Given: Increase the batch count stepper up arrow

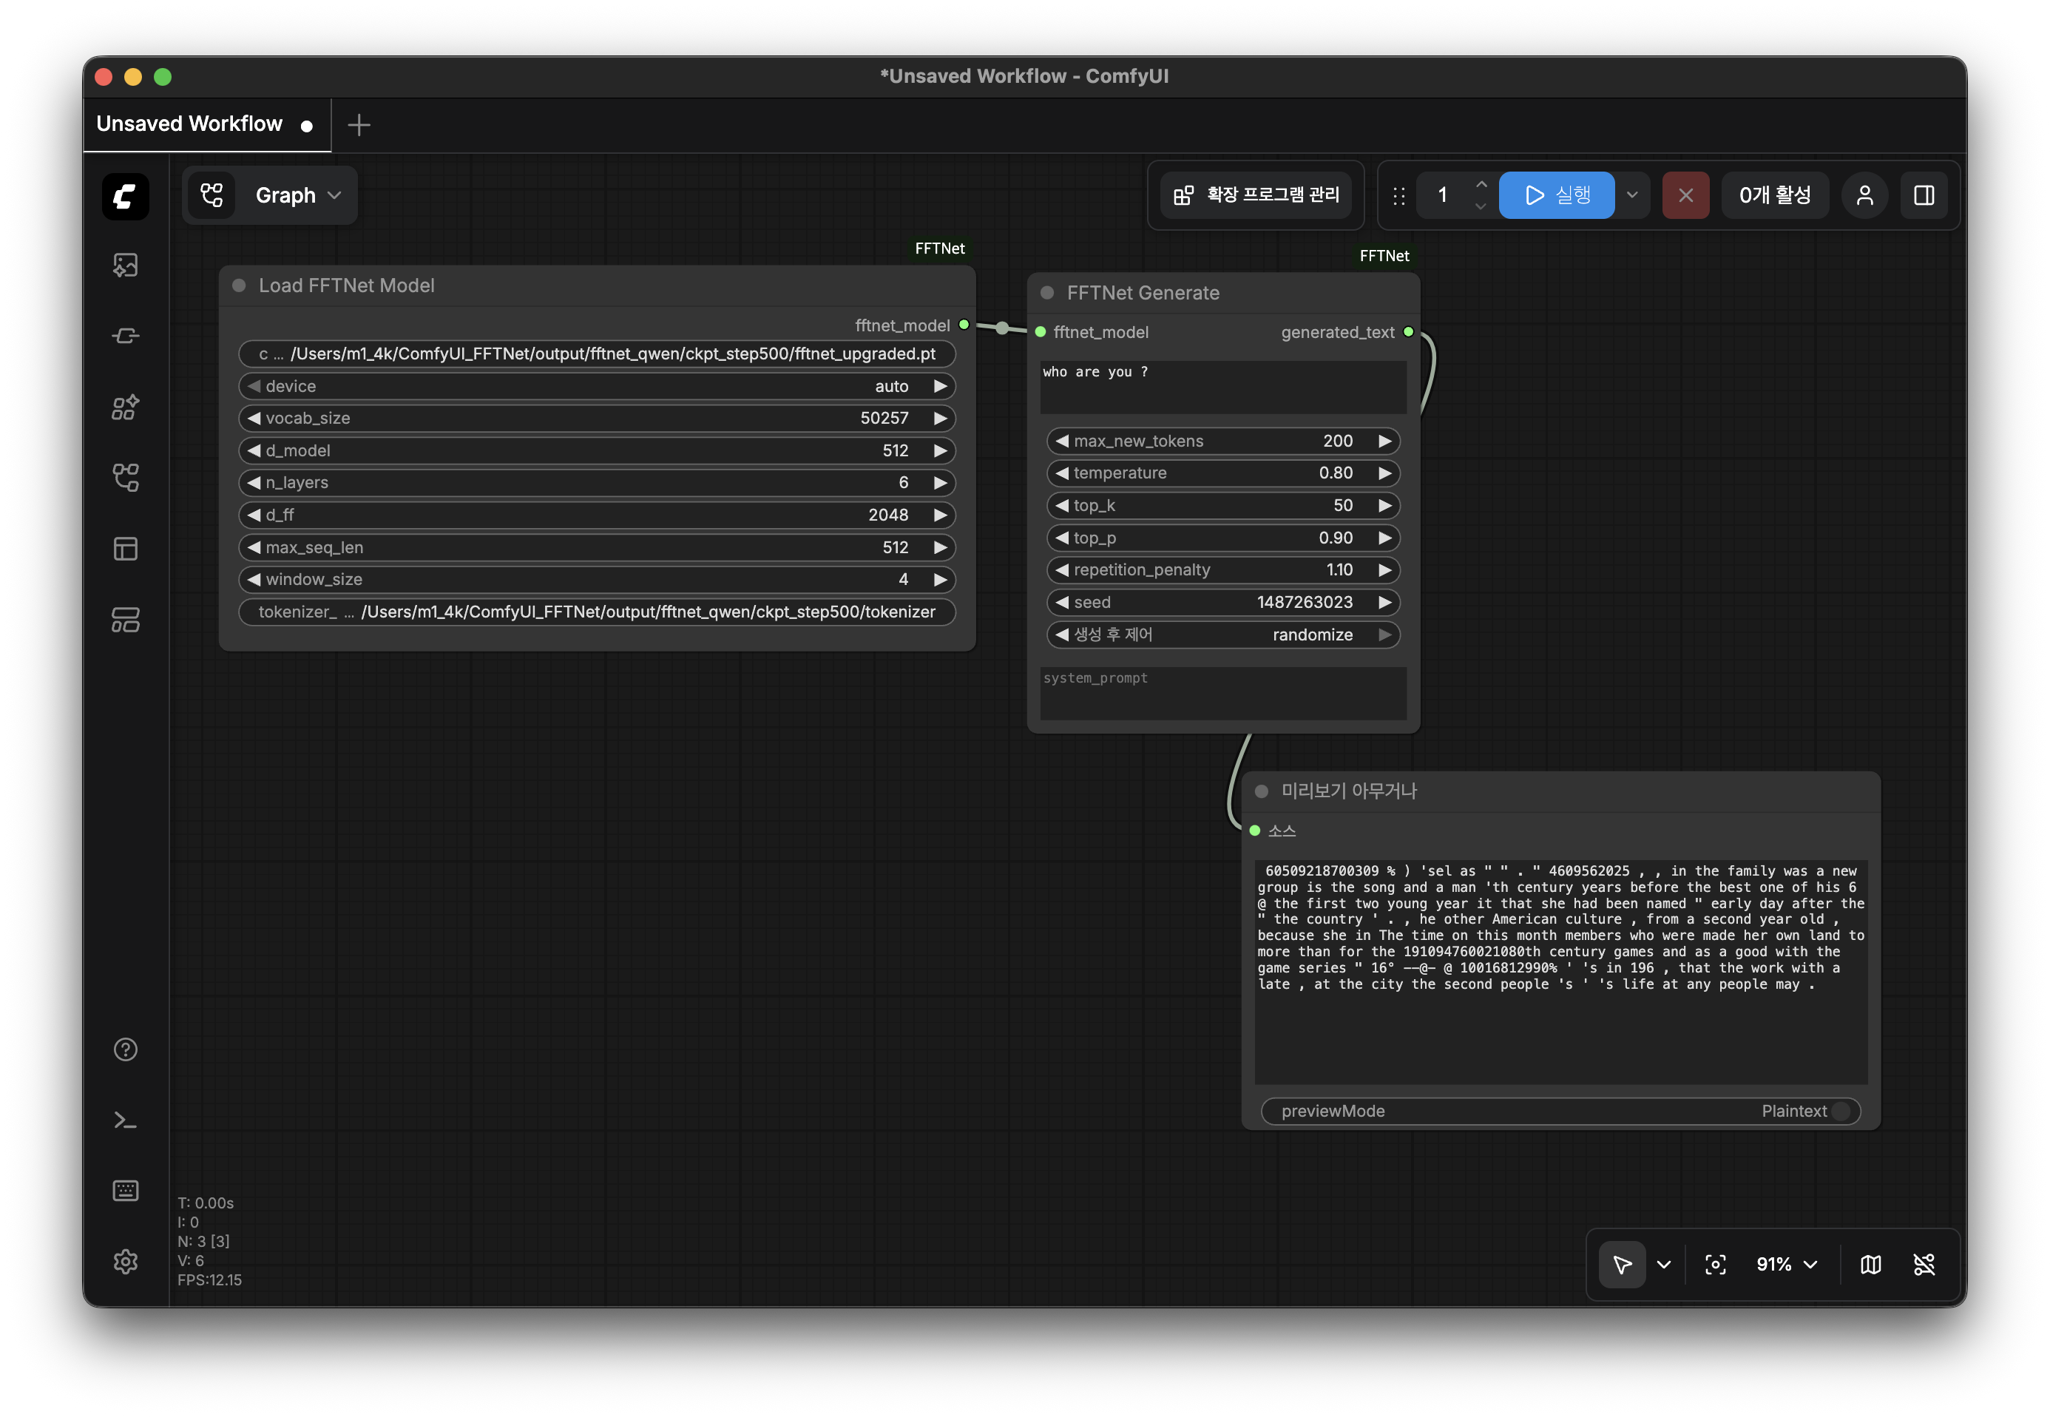Looking at the screenshot, I should 1481,185.
